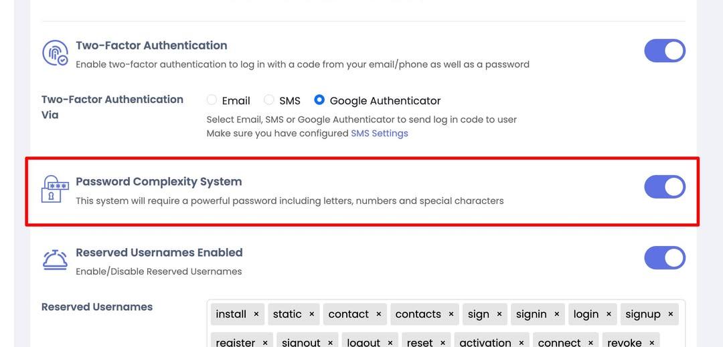Click the Password Complexity System heading
This screenshot has height=347, width=723.
(x=159, y=182)
